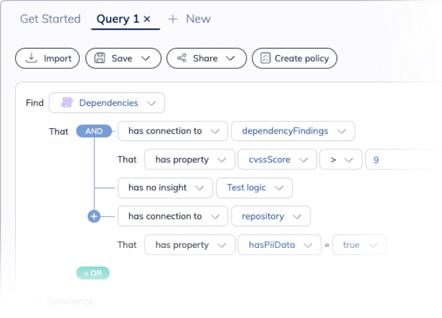This screenshot has height=318, width=442.
Task: Click the Dependencies stack icon
Action: (67, 103)
